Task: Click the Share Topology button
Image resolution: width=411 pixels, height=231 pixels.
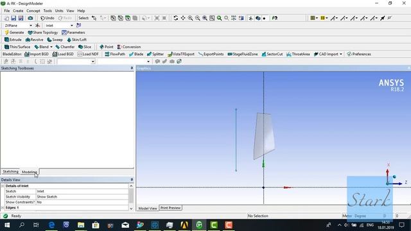Action: (x=43, y=33)
